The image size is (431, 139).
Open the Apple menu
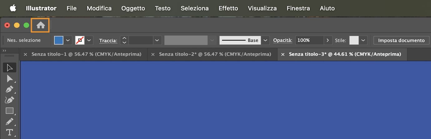click(13, 8)
